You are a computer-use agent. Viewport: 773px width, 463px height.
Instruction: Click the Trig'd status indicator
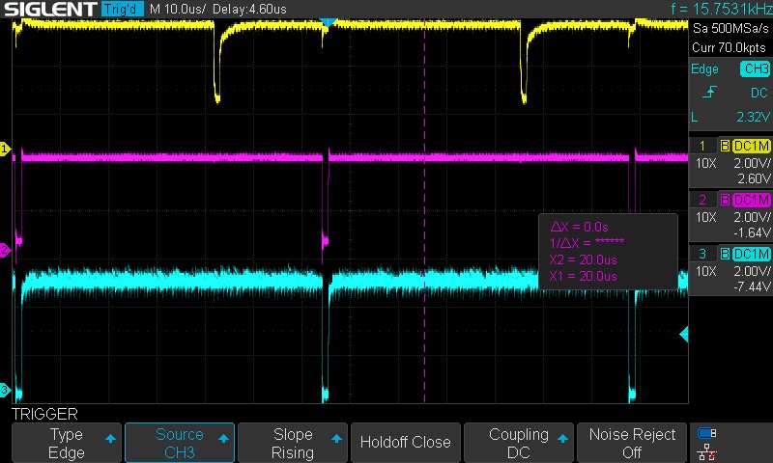122,9
